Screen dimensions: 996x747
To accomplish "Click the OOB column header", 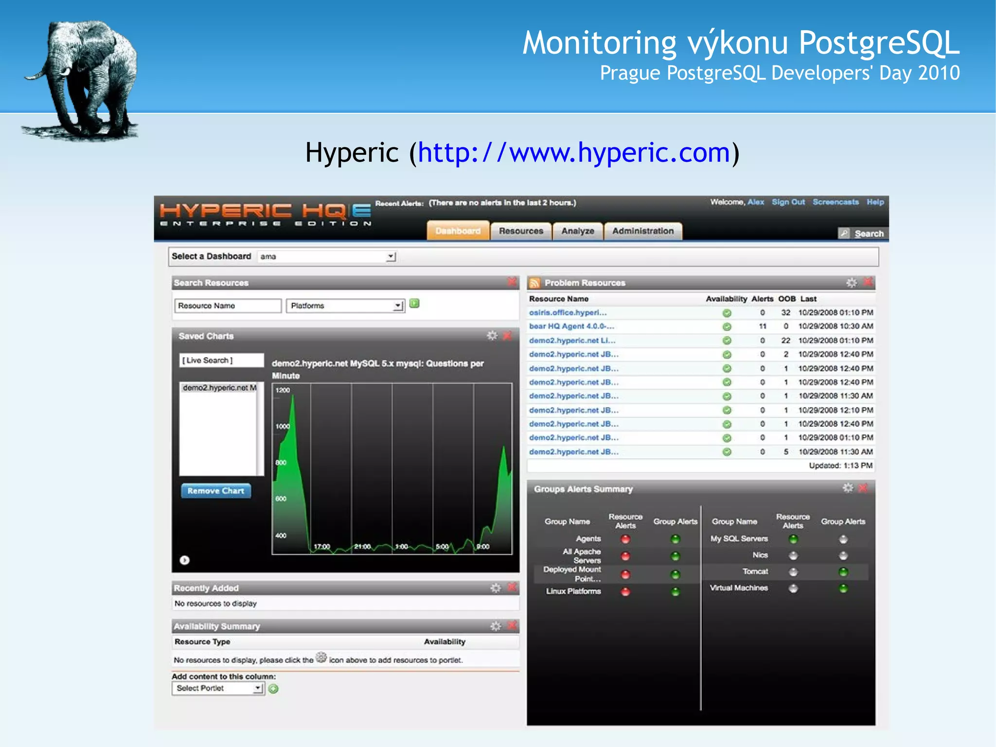I will click(786, 299).
